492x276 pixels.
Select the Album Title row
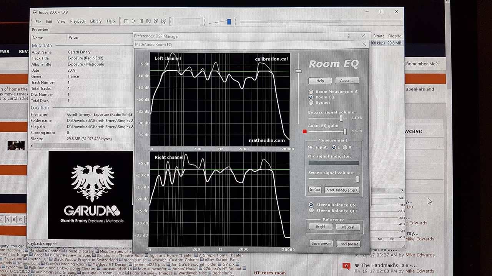[x=81, y=64]
